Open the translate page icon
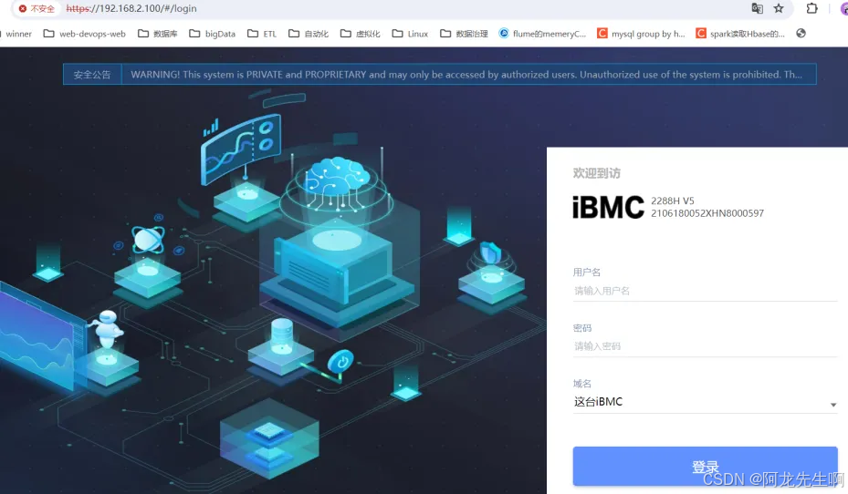The height and width of the screenshot is (494, 848). pyautogui.click(x=757, y=8)
